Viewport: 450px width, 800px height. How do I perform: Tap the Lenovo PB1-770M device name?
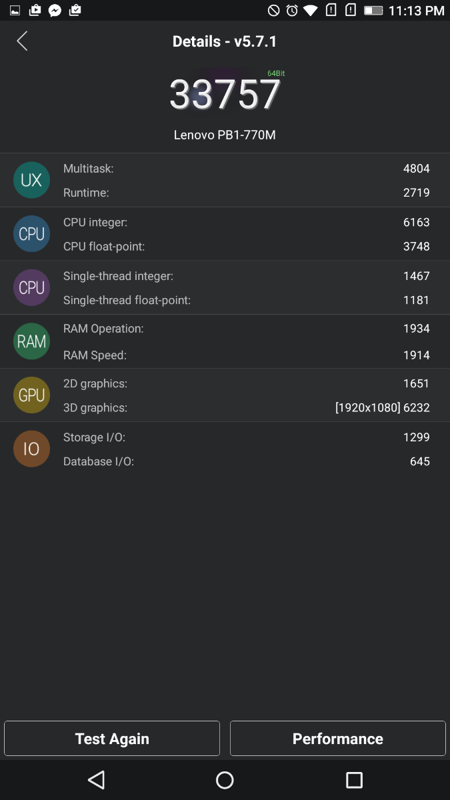225,135
